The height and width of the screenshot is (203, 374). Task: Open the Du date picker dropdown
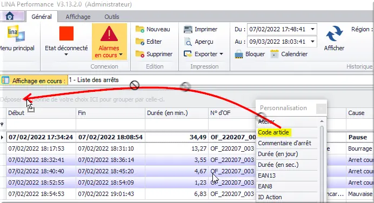click(x=312, y=29)
